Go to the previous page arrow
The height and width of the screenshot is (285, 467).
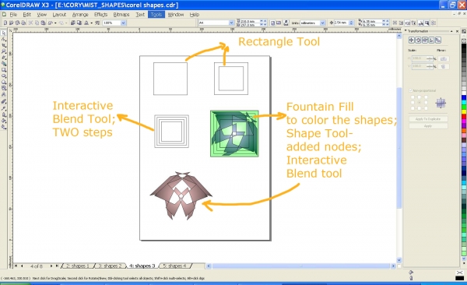[22, 266]
